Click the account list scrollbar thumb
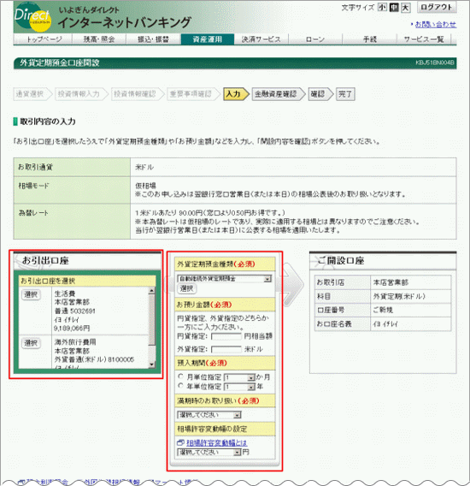470x486 pixels. pos(152,319)
